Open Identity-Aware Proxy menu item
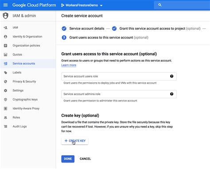Viewport: 210px width, 169px height. (26, 108)
